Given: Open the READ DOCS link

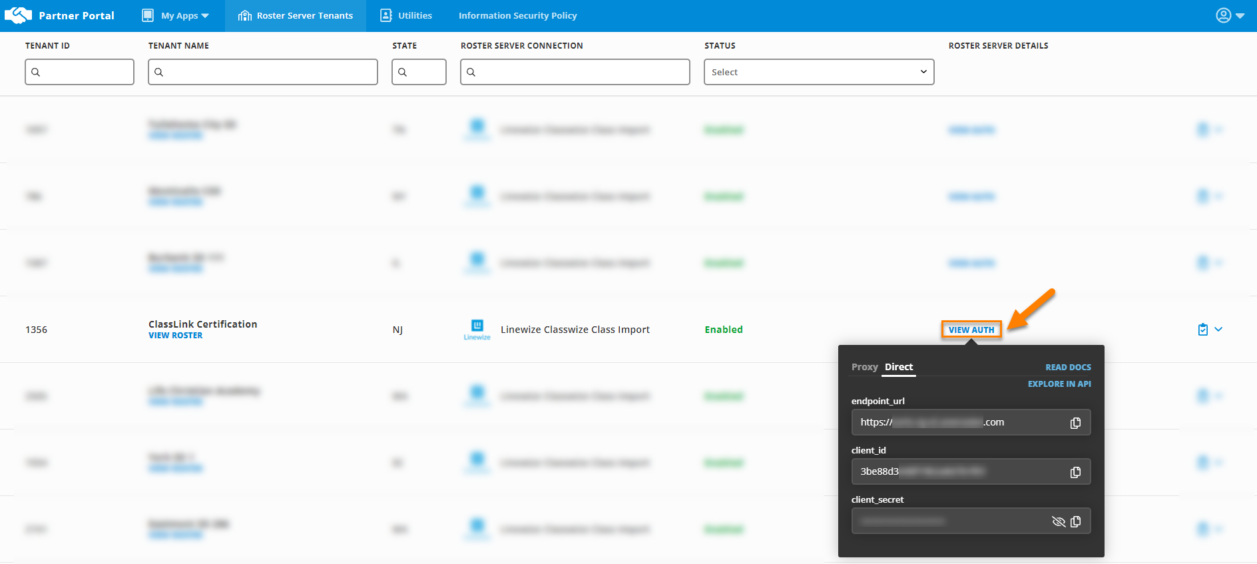Looking at the screenshot, I should [1068, 368].
